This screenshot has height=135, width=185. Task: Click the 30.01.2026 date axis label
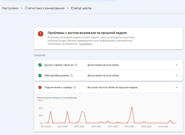[x=129, y=127]
